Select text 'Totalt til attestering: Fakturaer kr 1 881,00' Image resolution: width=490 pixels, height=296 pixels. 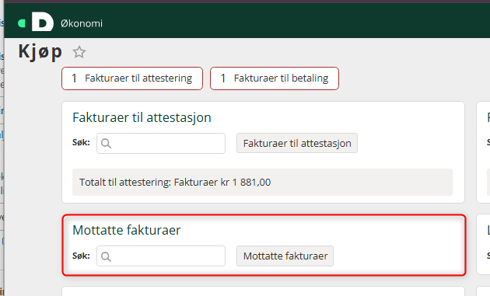175,182
